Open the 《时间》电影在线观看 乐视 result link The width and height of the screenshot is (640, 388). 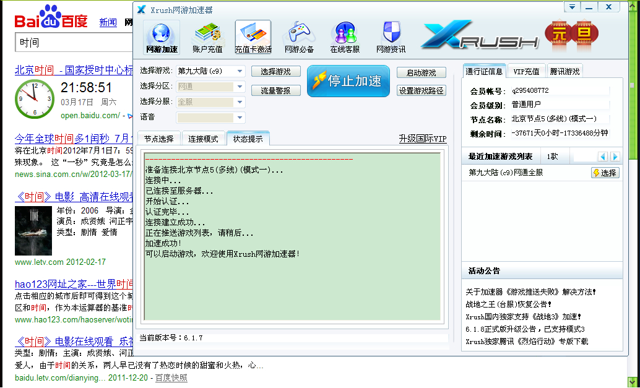74,341
